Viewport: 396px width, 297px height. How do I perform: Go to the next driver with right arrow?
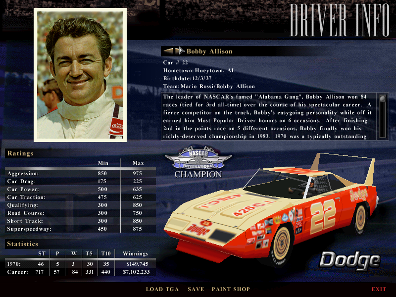coord(180,51)
